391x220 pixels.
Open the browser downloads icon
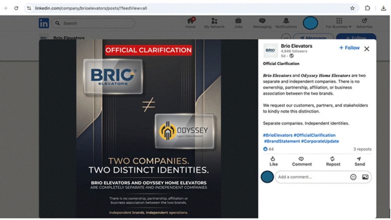click(x=383, y=8)
